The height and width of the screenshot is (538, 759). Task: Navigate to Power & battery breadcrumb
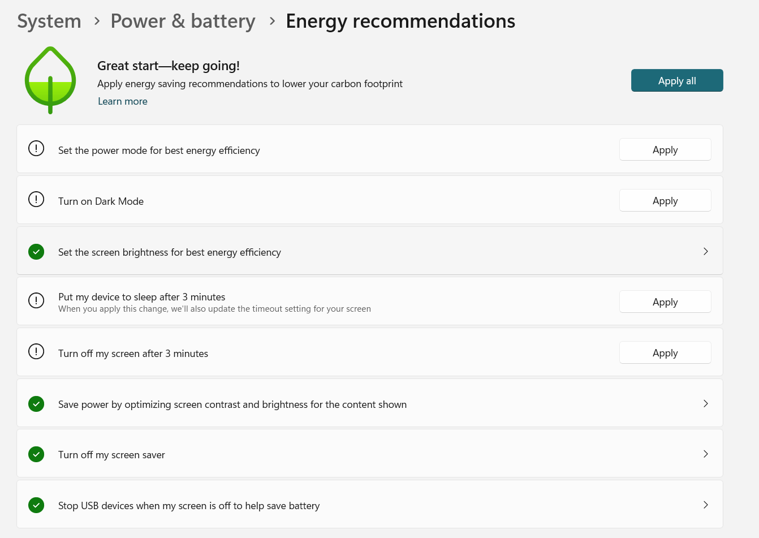point(183,21)
